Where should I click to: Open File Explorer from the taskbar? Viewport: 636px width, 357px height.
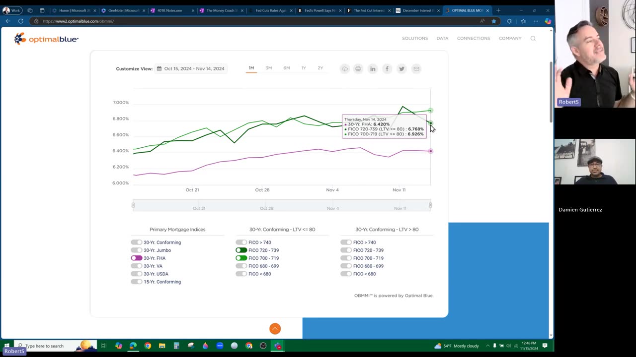coord(162,346)
